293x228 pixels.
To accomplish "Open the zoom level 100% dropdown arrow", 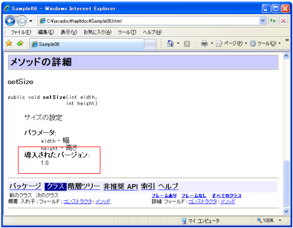I will (x=280, y=220).
